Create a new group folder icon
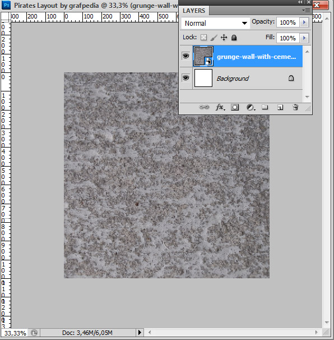Screen dimensions: 334x340 [265, 107]
